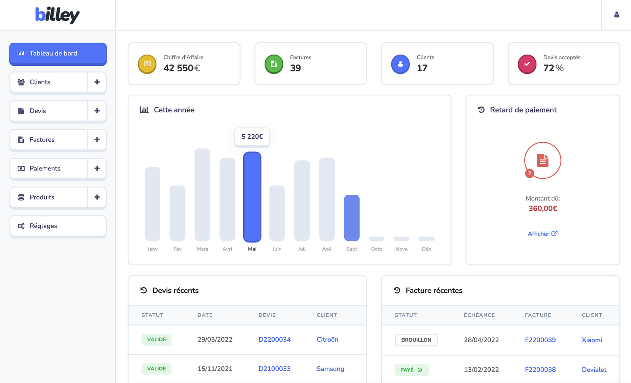Add a new client with plus icon

pyautogui.click(x=97, y=82)
